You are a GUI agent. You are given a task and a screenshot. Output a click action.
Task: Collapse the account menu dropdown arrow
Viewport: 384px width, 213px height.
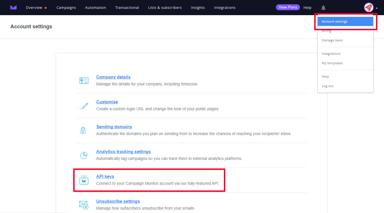click(377, 8)
